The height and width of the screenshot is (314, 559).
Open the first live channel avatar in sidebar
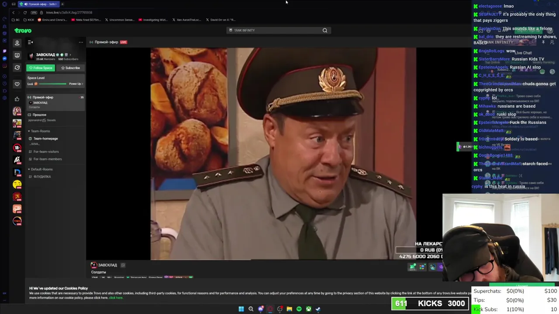click(x=17, y=112)
